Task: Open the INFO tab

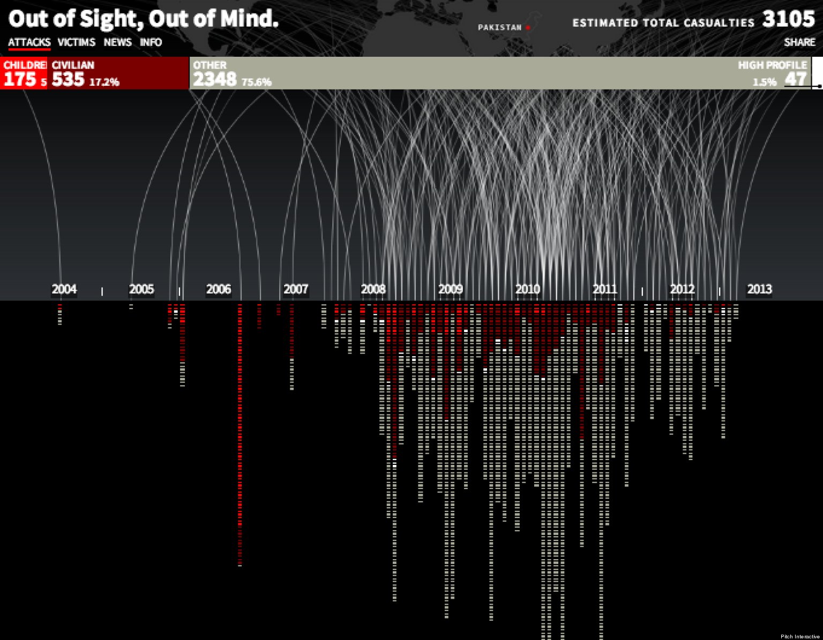Action: coord(151,42)
